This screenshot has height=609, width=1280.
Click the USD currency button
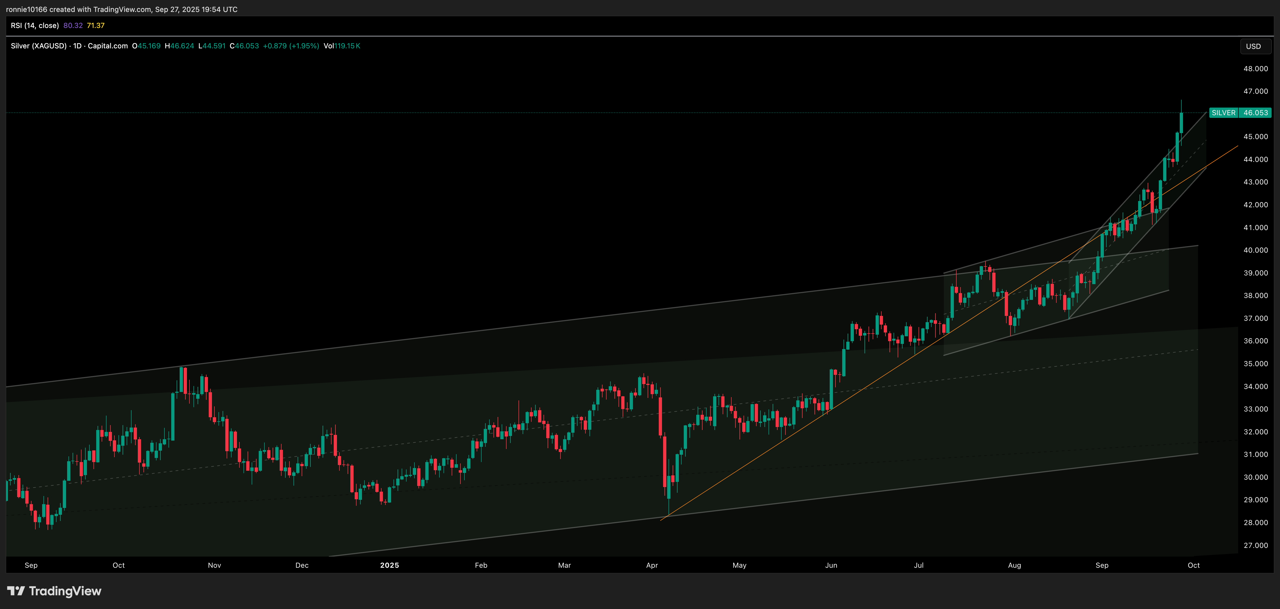[1256, 46]
